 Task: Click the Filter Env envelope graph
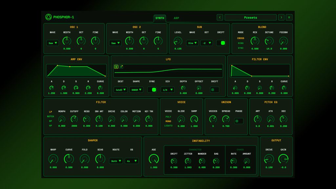point(260,71)
